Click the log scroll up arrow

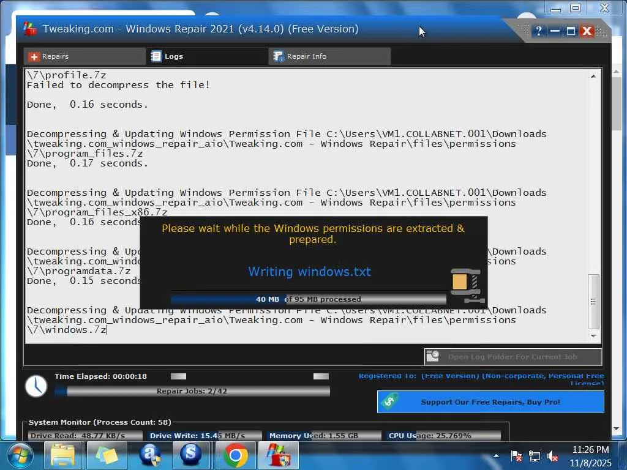pos(593,76)
